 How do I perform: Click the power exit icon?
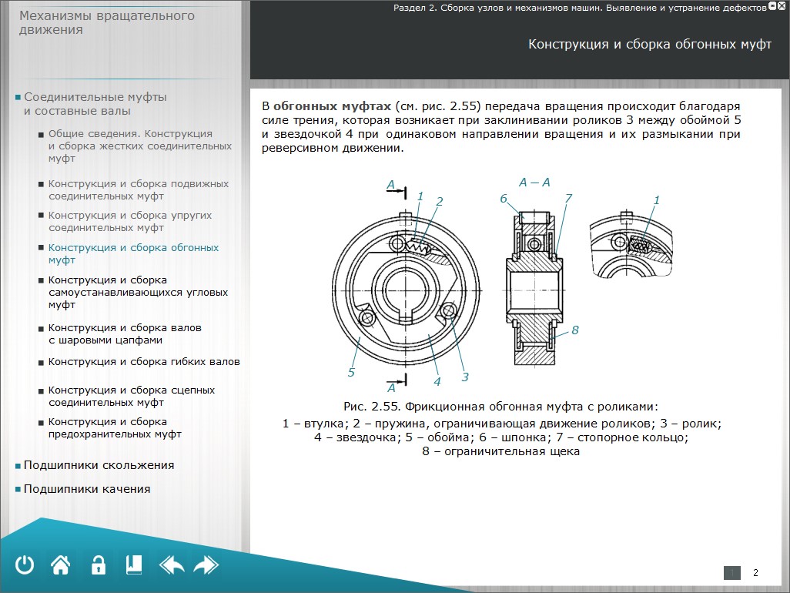pos(25,565)
